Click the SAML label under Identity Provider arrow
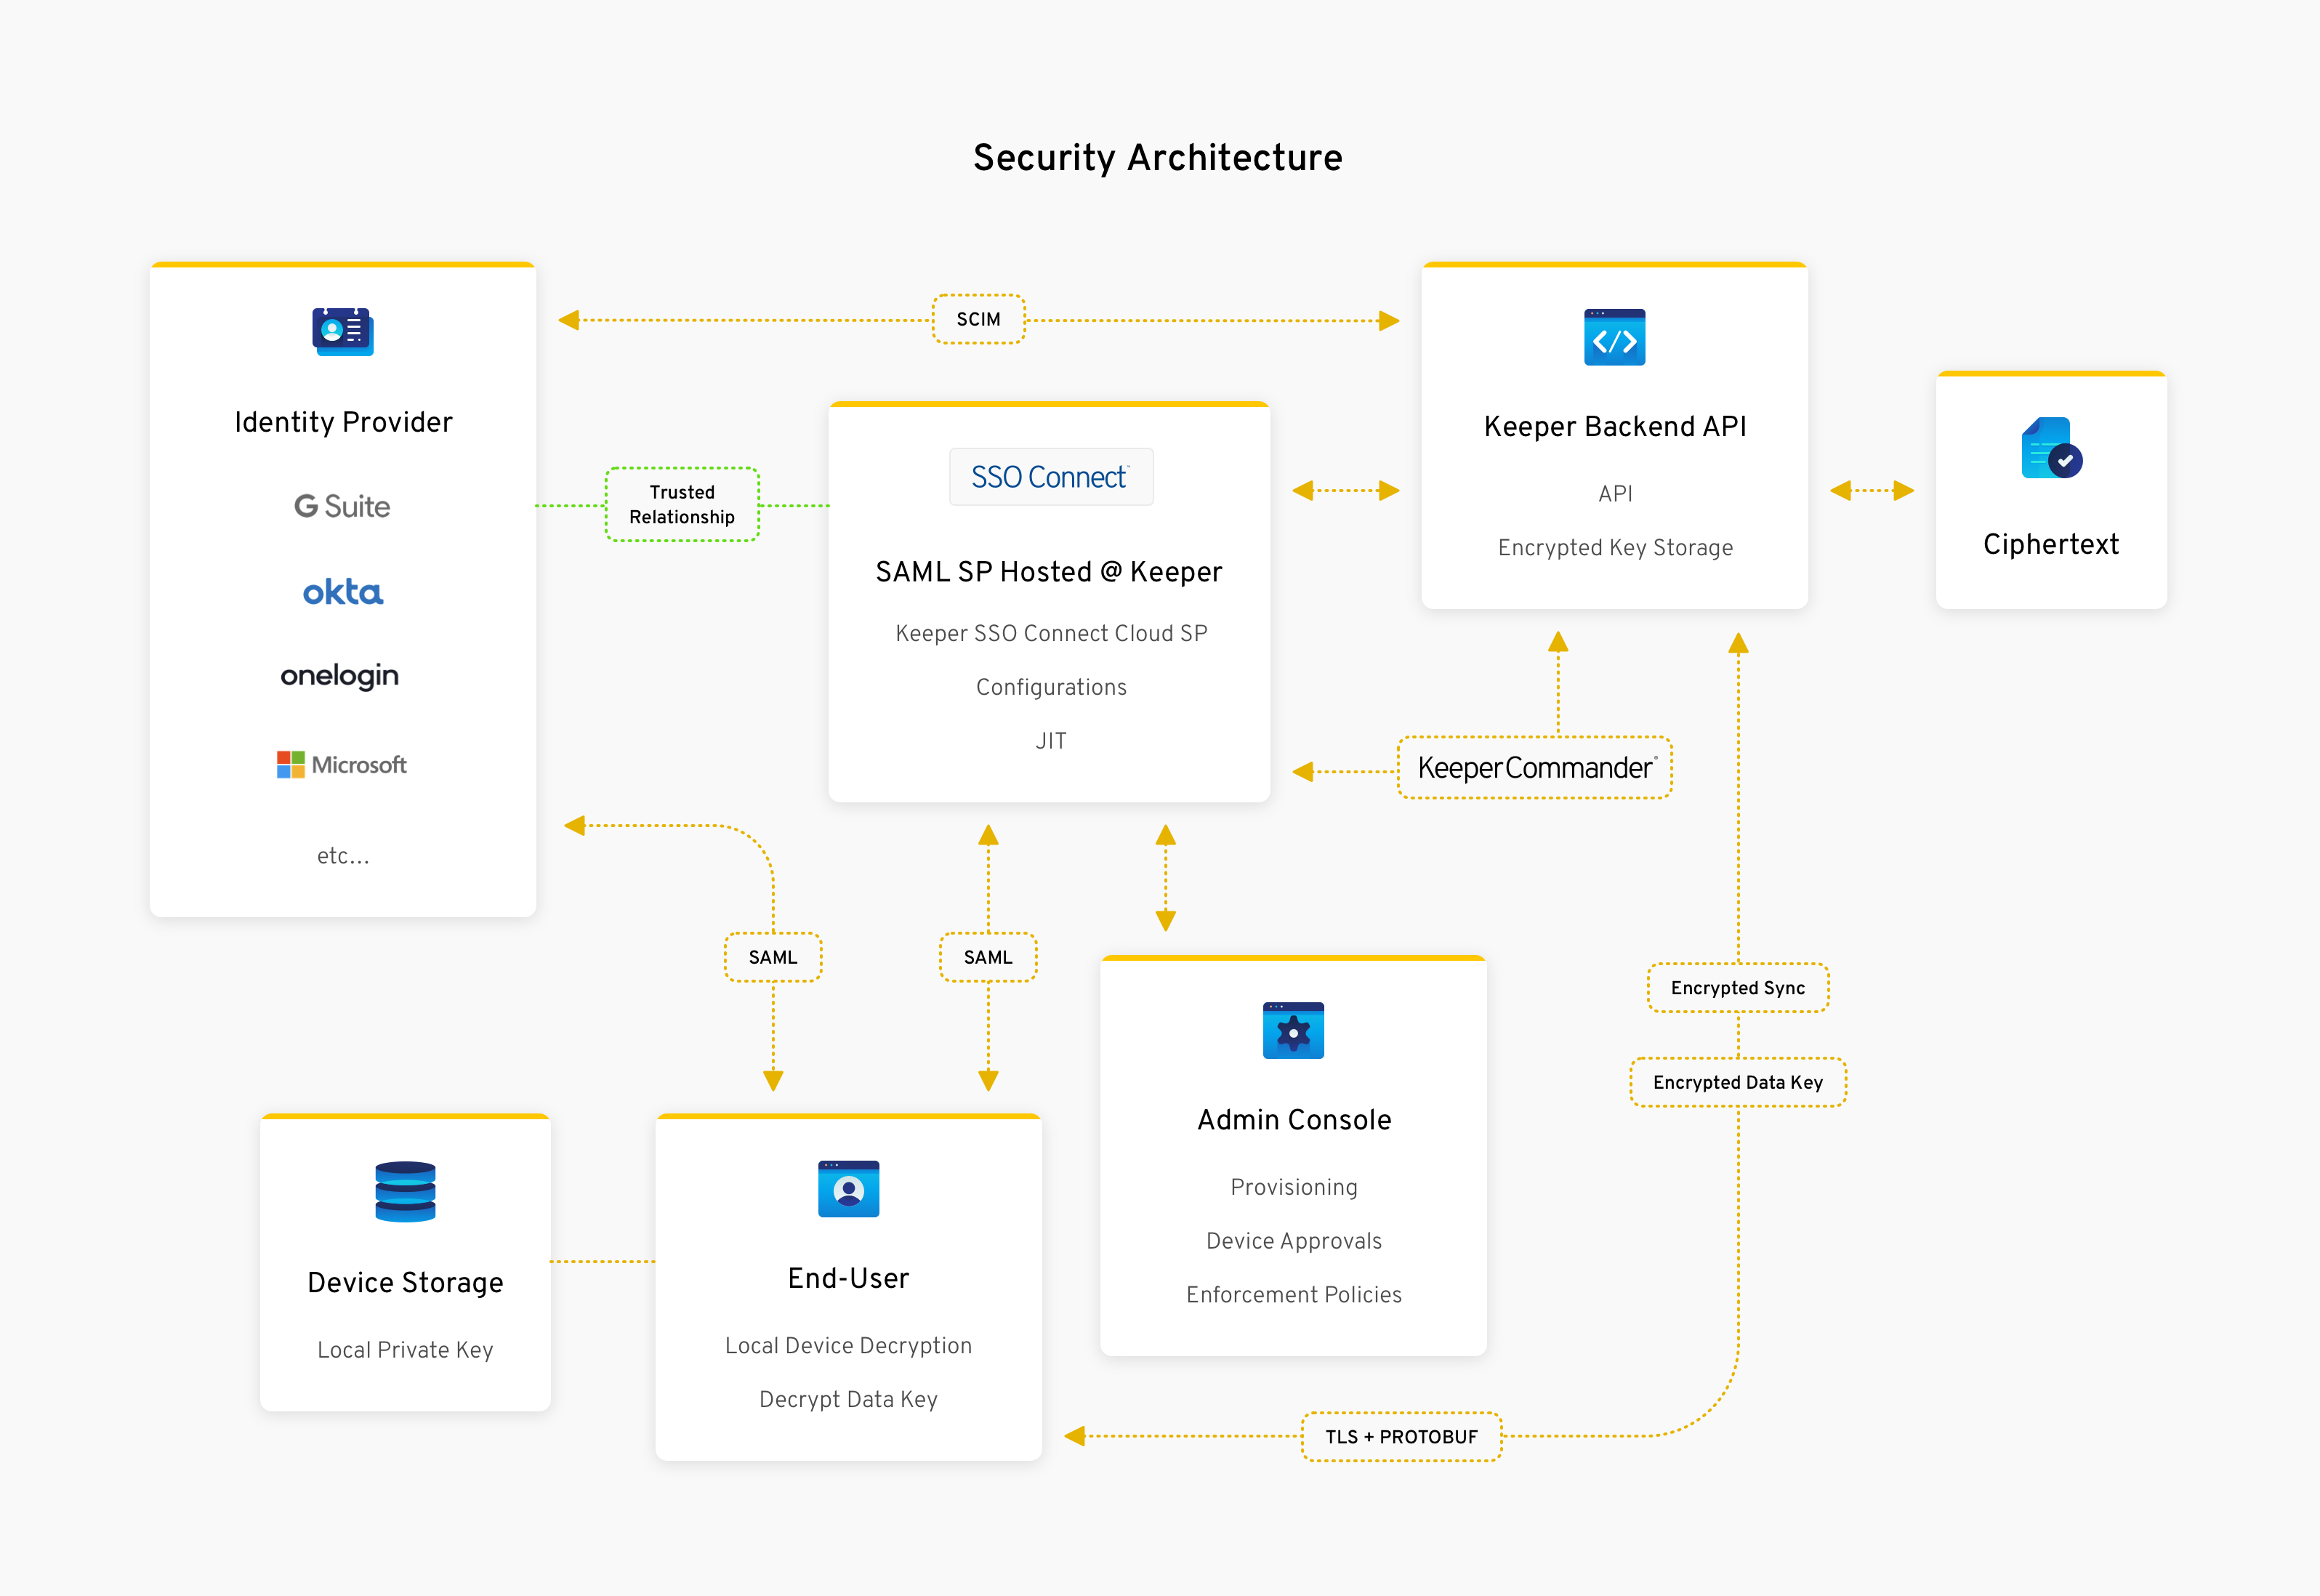This screenshot has height=1596, width=2320. (x=773, y=957)
